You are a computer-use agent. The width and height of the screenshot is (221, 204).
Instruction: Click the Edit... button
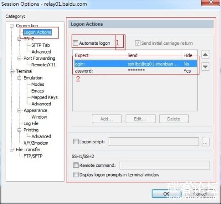pyautogui.click(x=141, y=119)
